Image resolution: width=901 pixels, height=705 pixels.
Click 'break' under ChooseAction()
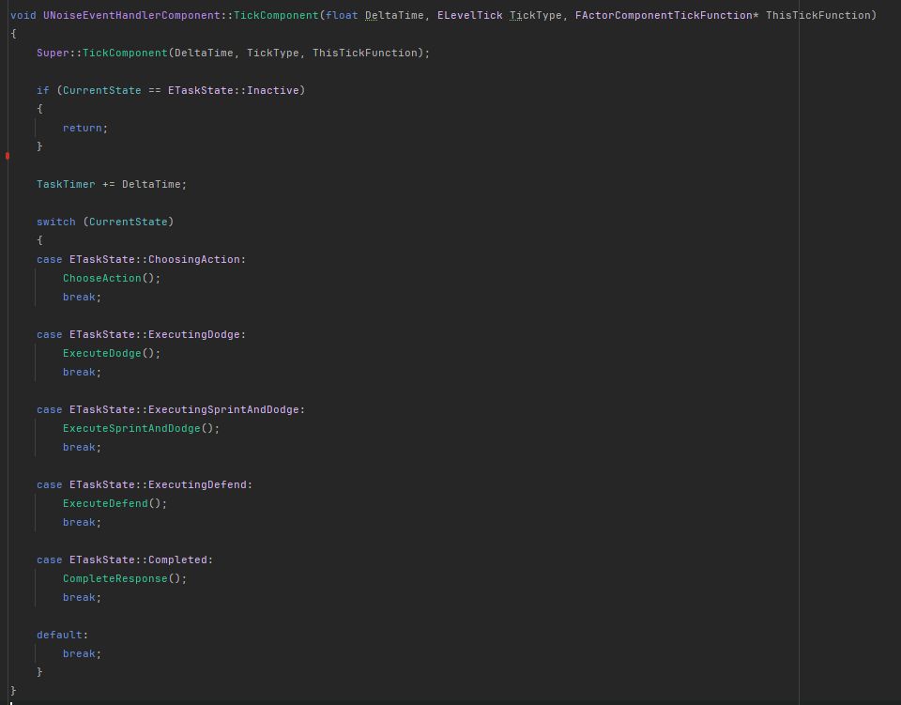[79, 297]
